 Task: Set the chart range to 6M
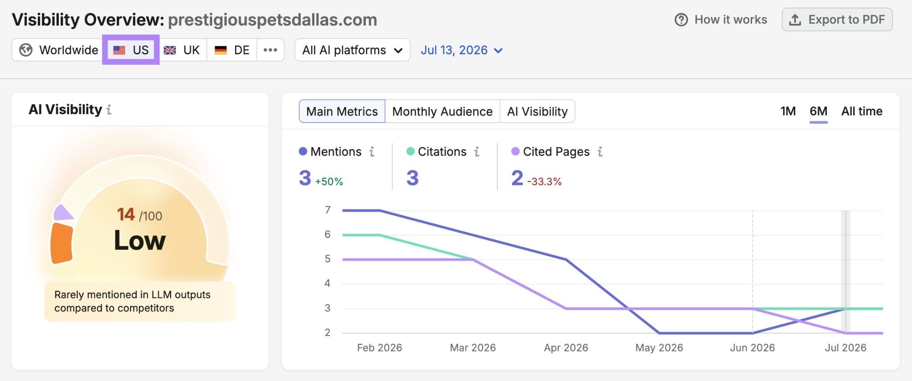818,111
